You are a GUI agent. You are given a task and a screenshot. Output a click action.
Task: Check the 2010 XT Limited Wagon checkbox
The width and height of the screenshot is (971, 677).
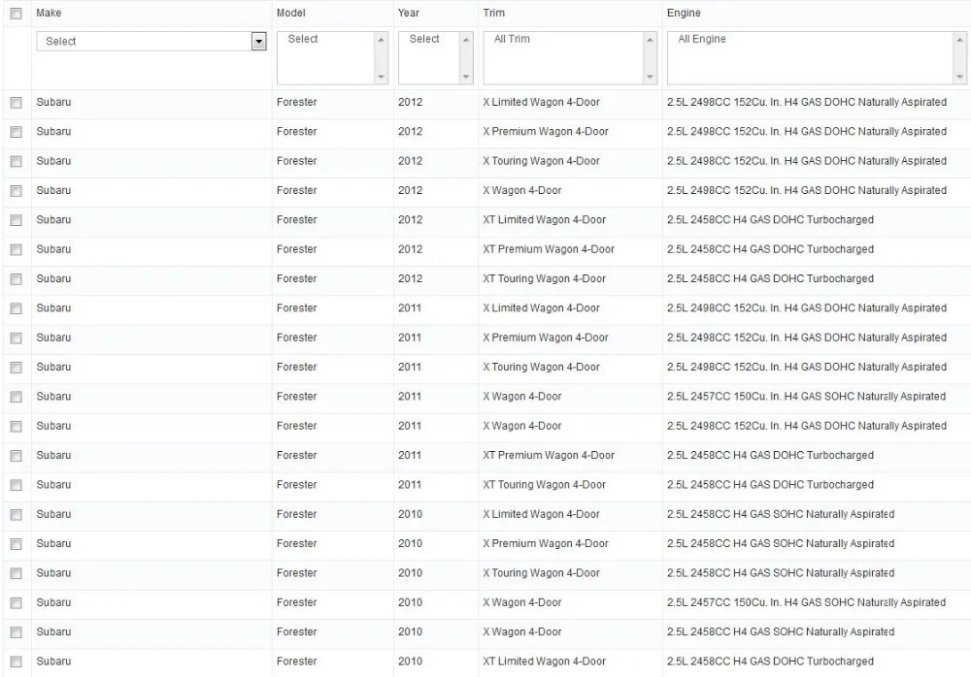point(17,661)
